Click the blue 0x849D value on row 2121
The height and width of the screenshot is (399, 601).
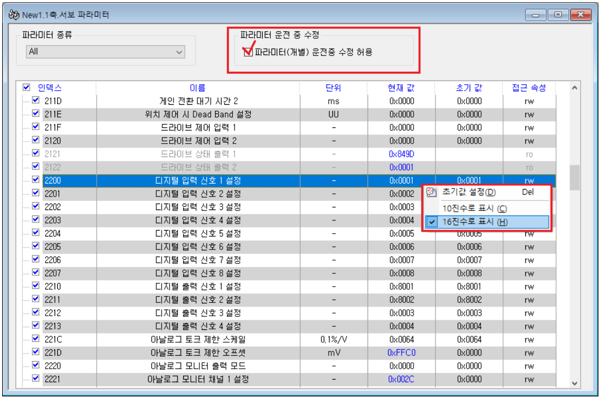(402, 153)
